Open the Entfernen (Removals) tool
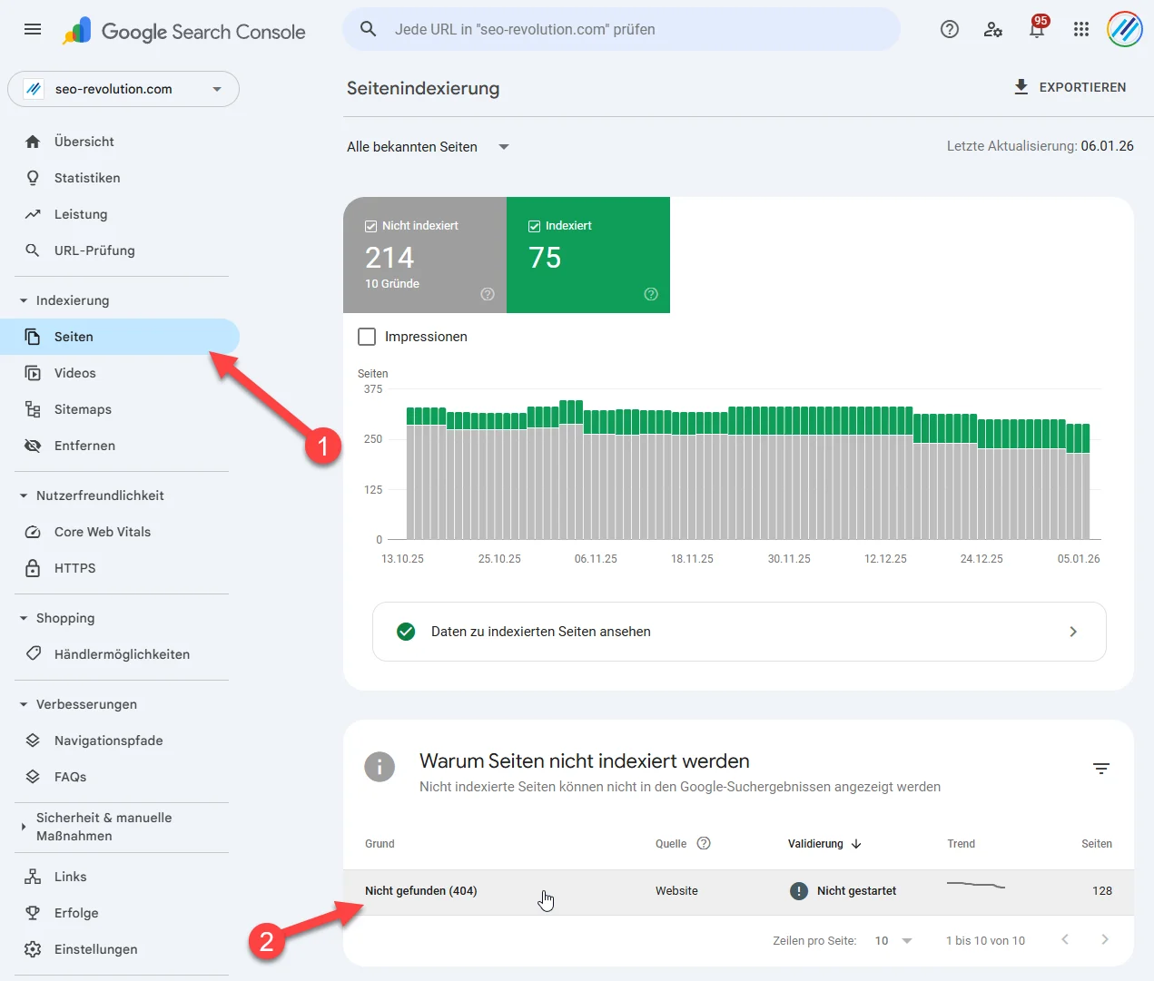Viewport: 1154px width, 981px height. coord(85,446)
